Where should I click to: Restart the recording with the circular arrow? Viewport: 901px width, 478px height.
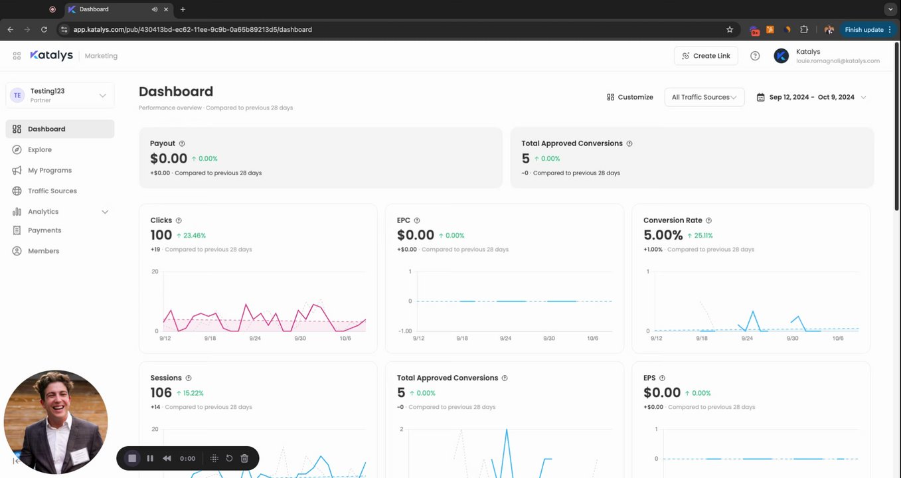click(229, 458)
